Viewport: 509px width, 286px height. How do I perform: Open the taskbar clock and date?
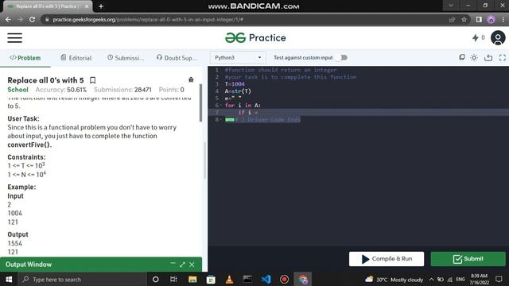(479, 279)
